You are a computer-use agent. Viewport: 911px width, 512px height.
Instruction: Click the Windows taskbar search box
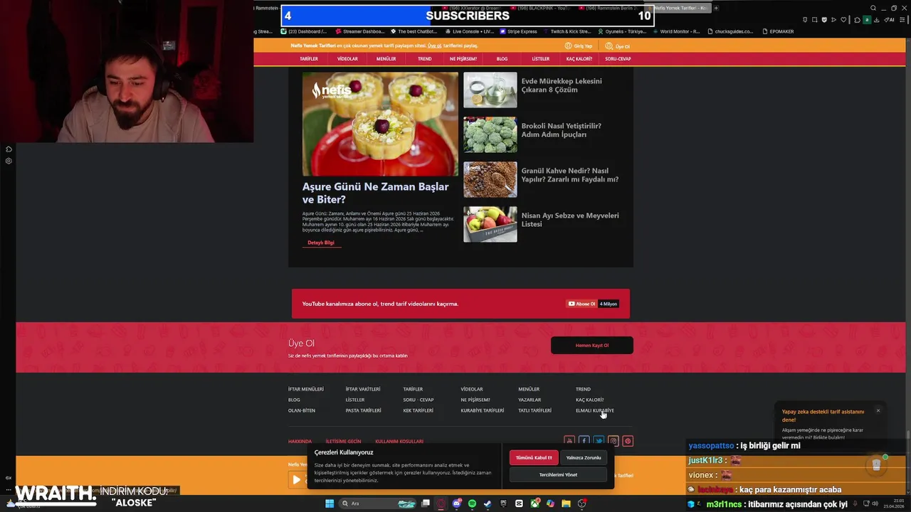(377, 503)
